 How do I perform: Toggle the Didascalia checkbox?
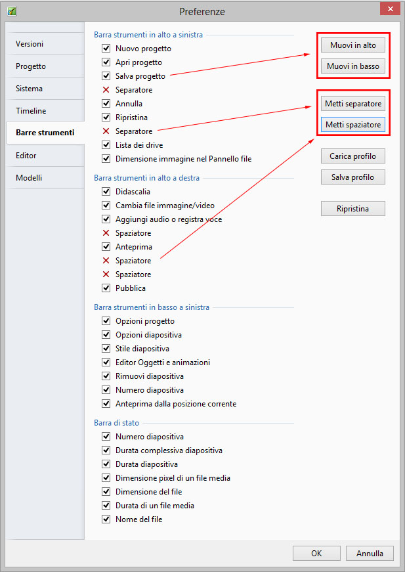106,192
